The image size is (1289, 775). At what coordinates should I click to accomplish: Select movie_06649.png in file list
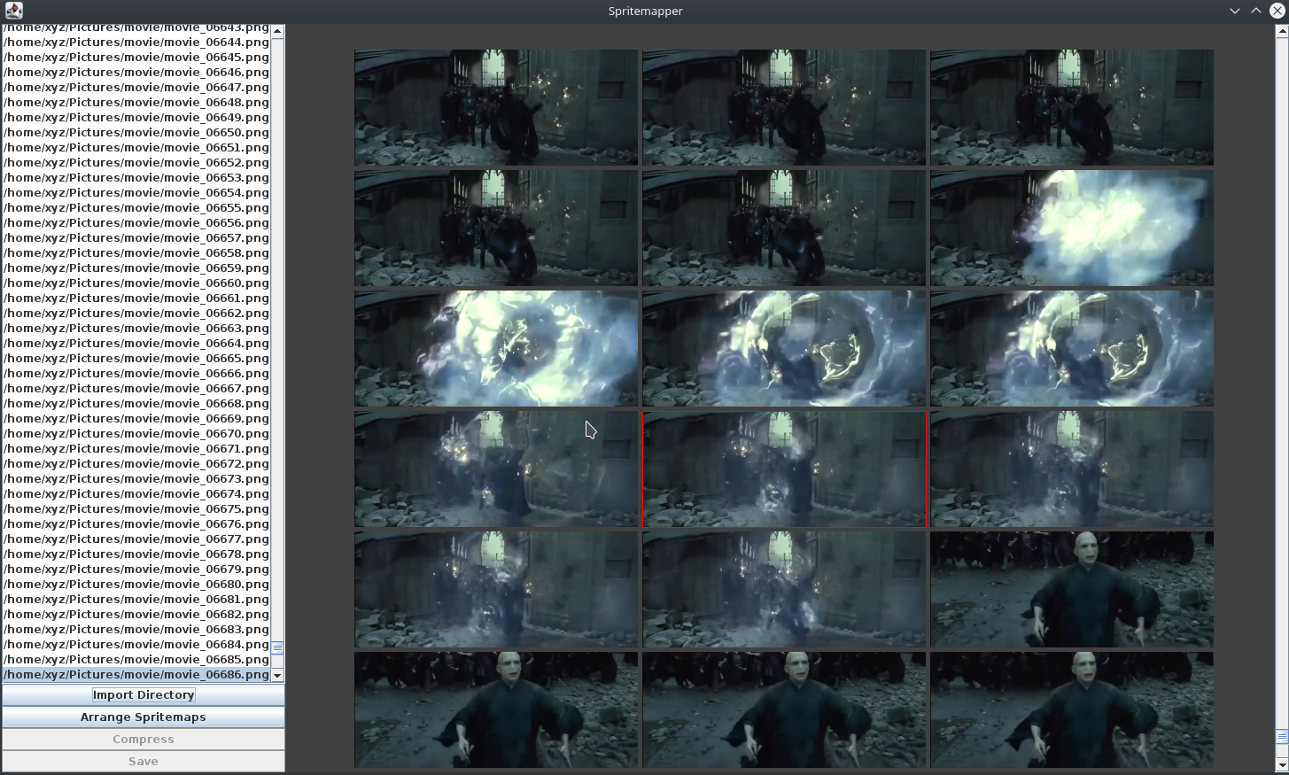136,117
